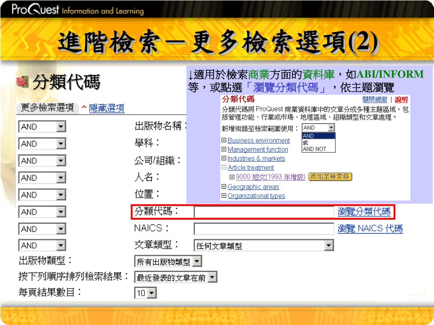
Task: Click the 分類代碼 text input field
Action: pyautogui.click(x=264, y=212)
